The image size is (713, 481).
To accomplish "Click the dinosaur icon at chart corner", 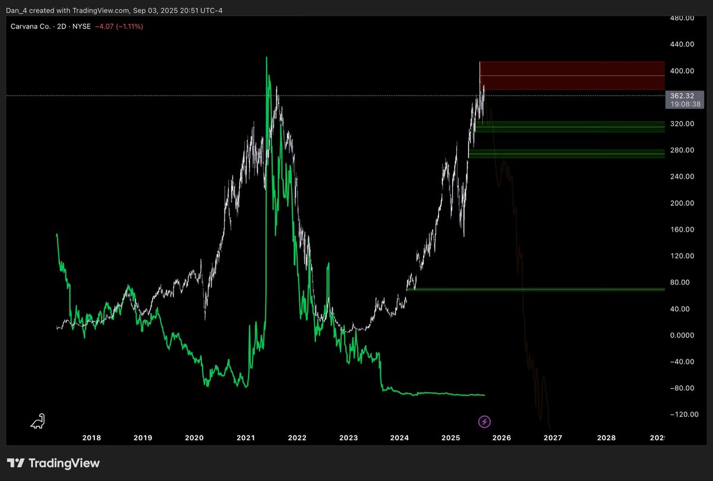I will point(38,422).
